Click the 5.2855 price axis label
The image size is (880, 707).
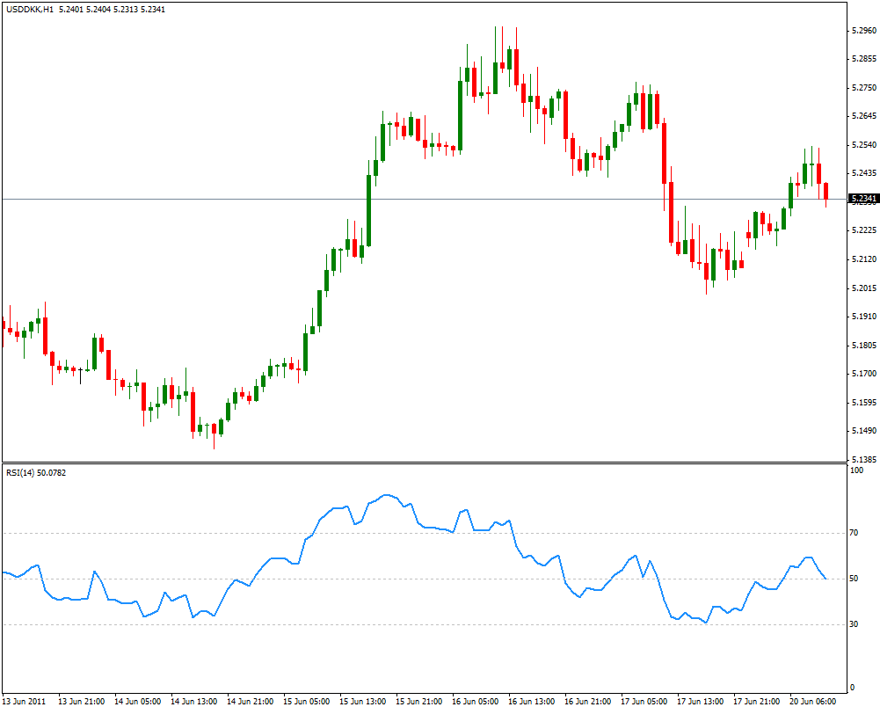(x=863, y=59)
